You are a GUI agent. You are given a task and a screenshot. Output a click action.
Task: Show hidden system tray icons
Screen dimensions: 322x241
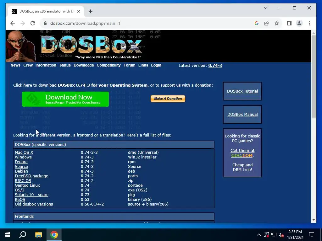pos(259,235)
